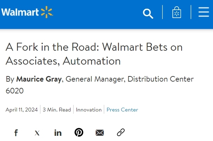Open the Press Center link
The height and width of the screenshot is (141, 213).
(122, 110)
